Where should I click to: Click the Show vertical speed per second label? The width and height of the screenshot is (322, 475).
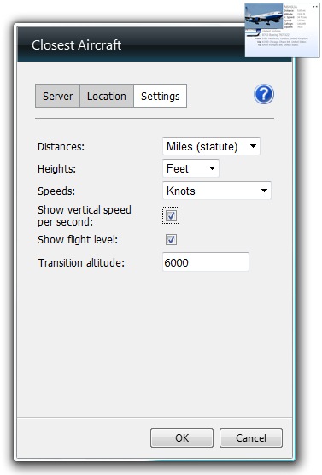[x=85, y=215]
